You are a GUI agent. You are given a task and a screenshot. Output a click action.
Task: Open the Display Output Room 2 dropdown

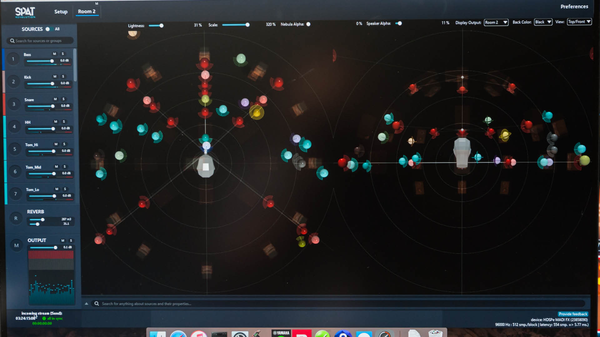pos(496,22)
